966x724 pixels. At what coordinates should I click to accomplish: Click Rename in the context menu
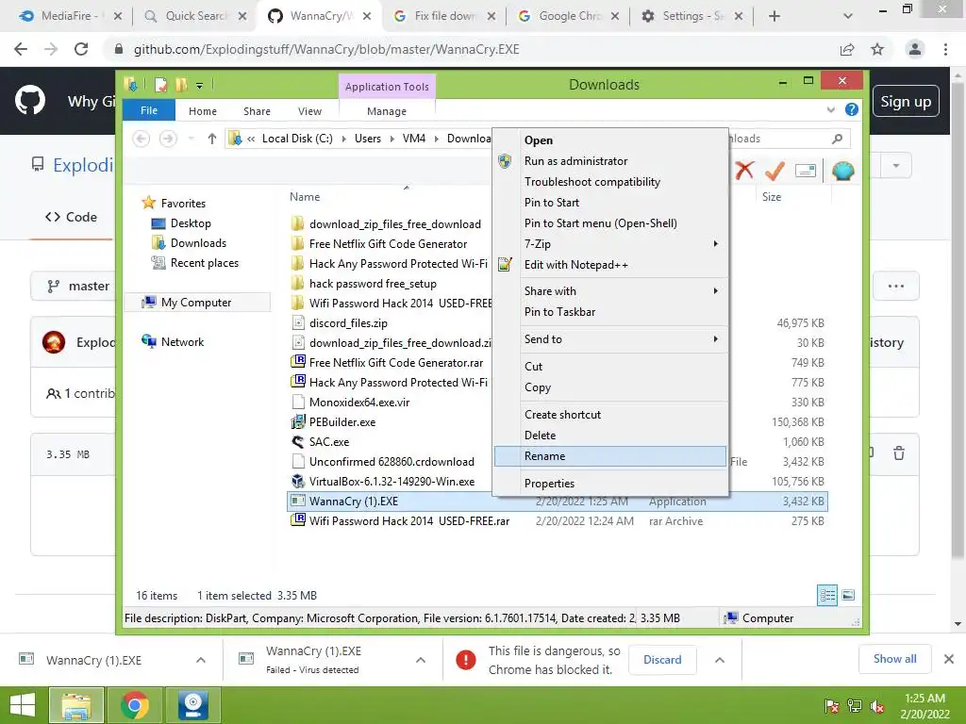click(610, 456)
